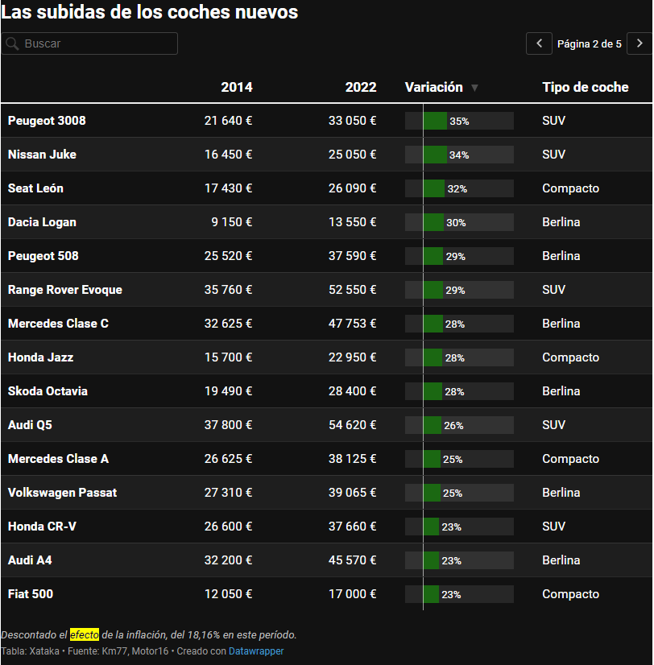Click Compacto type in Seat León row
This screenshot has width=654, height=665.
tap(570, 188)
